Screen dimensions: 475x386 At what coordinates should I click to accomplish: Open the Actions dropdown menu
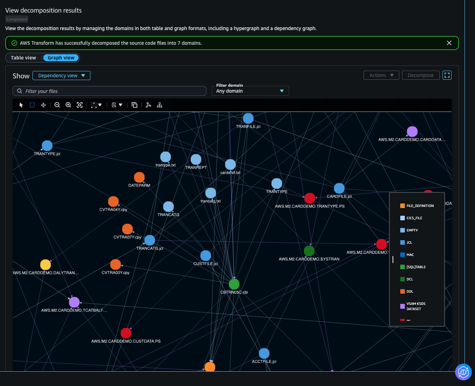[x=381, y=75]
